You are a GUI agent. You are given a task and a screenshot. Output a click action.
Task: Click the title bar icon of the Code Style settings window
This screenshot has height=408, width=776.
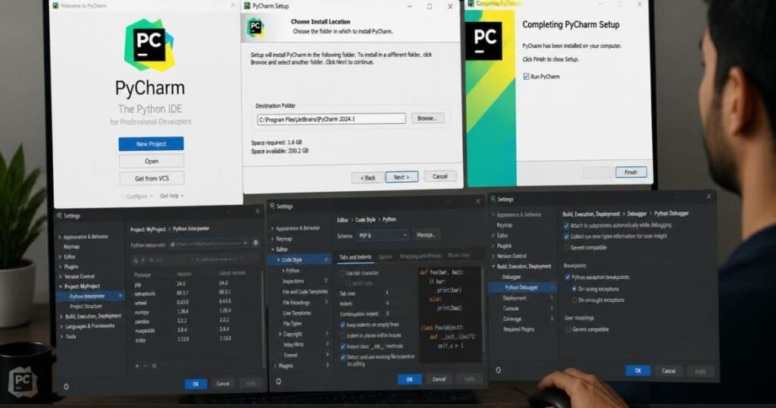click(272, 206)
